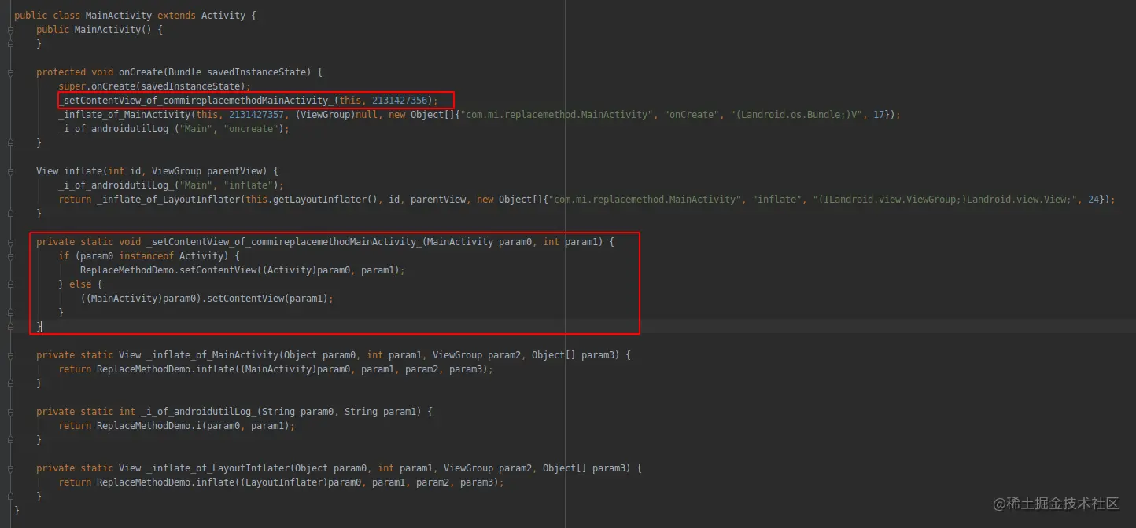Click the descriptor string "(ILandroid.view.ViewGroup;)Landroid.view.View;"
Viewport: 1136px width, 528px height.
pyautogui.click(x=944, y=200)
